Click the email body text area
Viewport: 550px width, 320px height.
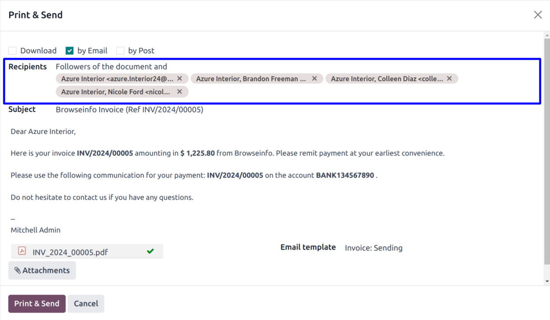[x=246, y=184]
